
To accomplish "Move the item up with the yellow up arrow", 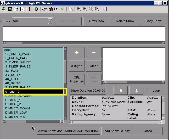I will (x=121, y=90).
